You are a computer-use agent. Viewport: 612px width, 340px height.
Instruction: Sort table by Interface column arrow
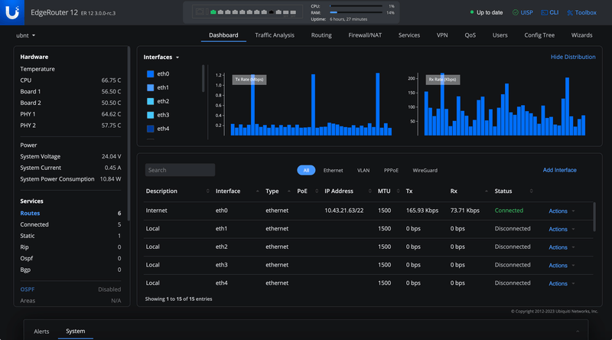click(257, 191)
